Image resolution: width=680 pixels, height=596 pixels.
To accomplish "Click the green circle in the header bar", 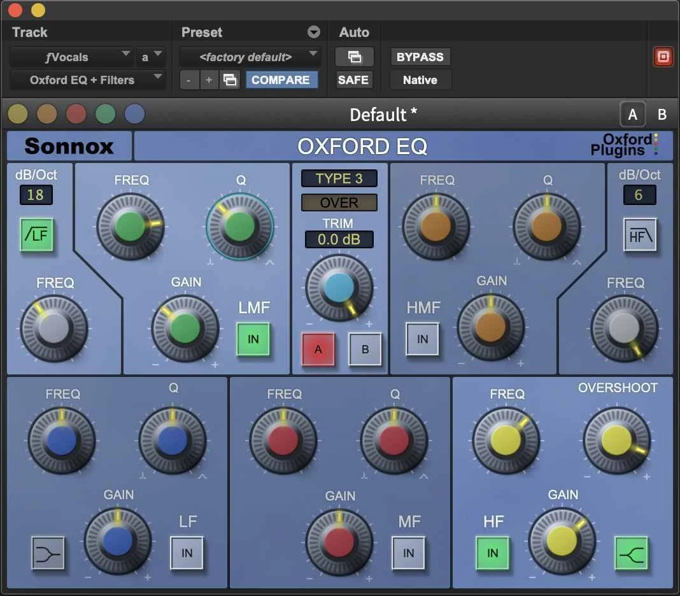I will [x=106, y=115].
